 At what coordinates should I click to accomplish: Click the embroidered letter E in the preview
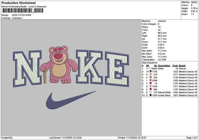117,69
